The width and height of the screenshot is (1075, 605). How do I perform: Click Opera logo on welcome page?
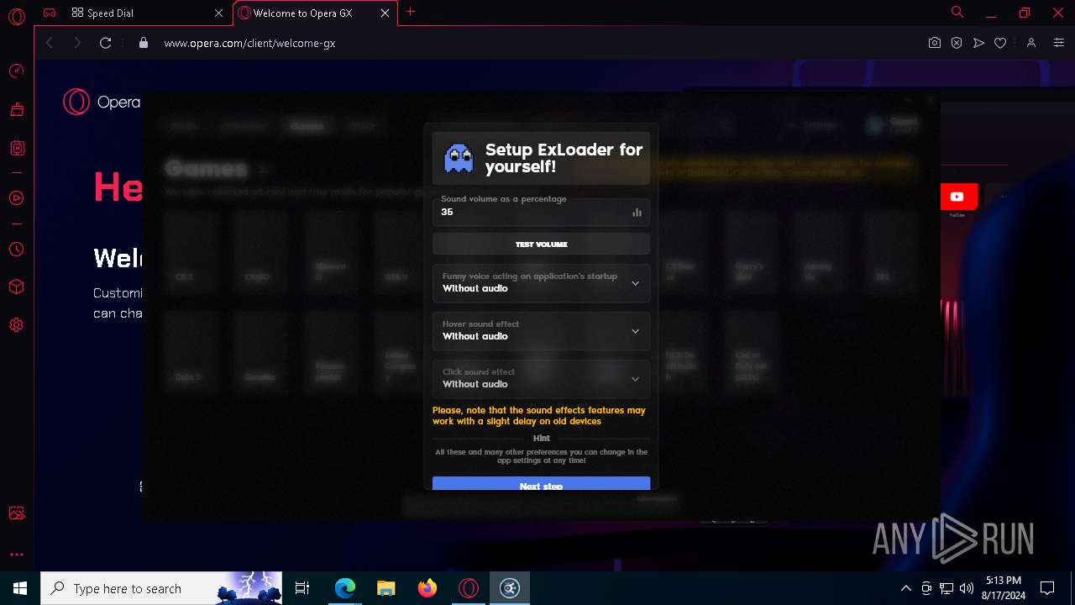102,102
